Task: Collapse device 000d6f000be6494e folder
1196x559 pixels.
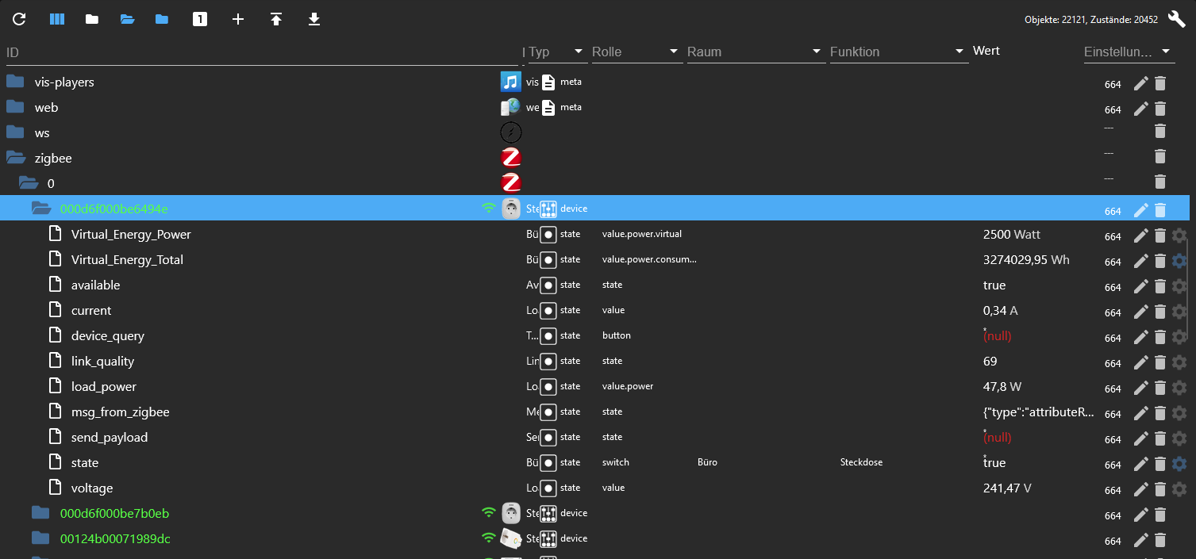Action: pos(41,209)
